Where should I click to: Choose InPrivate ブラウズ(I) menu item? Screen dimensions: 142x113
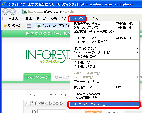pos(105,28)
